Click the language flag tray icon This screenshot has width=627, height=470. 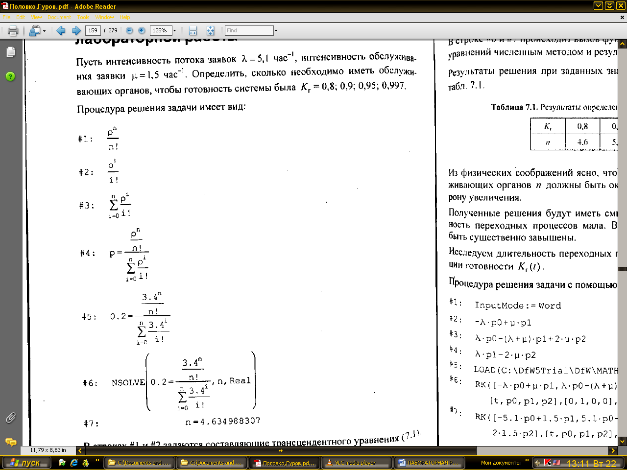click(556, 463)
